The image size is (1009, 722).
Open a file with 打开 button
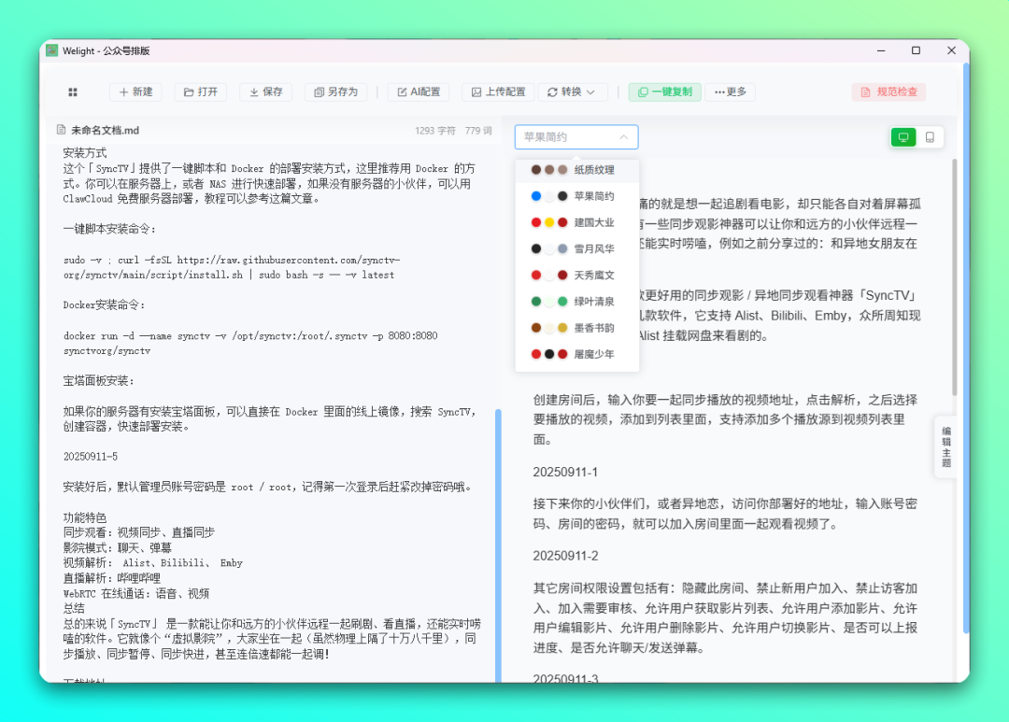tap(201, 92)
